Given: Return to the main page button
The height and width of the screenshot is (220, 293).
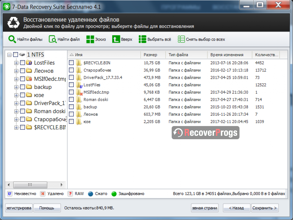Looking at the screenshot, I should pos(205,208).
